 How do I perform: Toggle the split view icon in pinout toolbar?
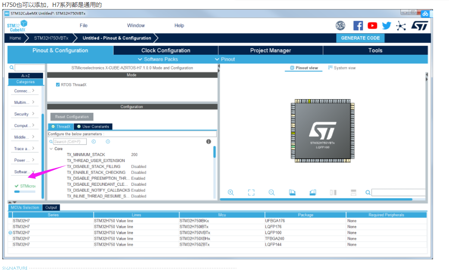pyautogui.click(x=333, y=193)
